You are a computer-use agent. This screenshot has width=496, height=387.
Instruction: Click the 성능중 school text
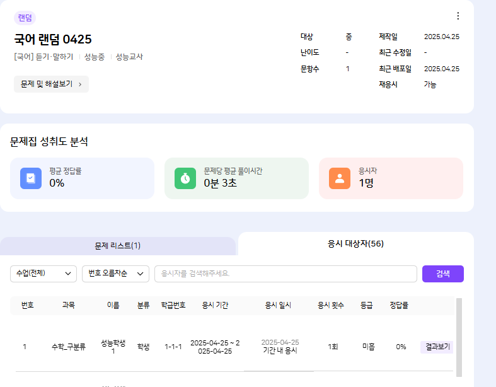95,57
